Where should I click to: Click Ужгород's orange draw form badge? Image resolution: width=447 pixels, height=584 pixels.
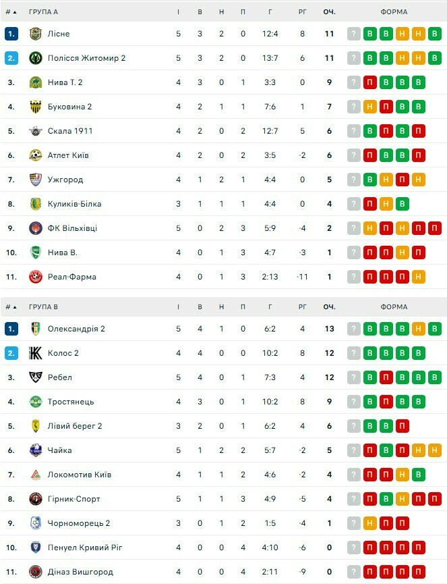point(386,180)
